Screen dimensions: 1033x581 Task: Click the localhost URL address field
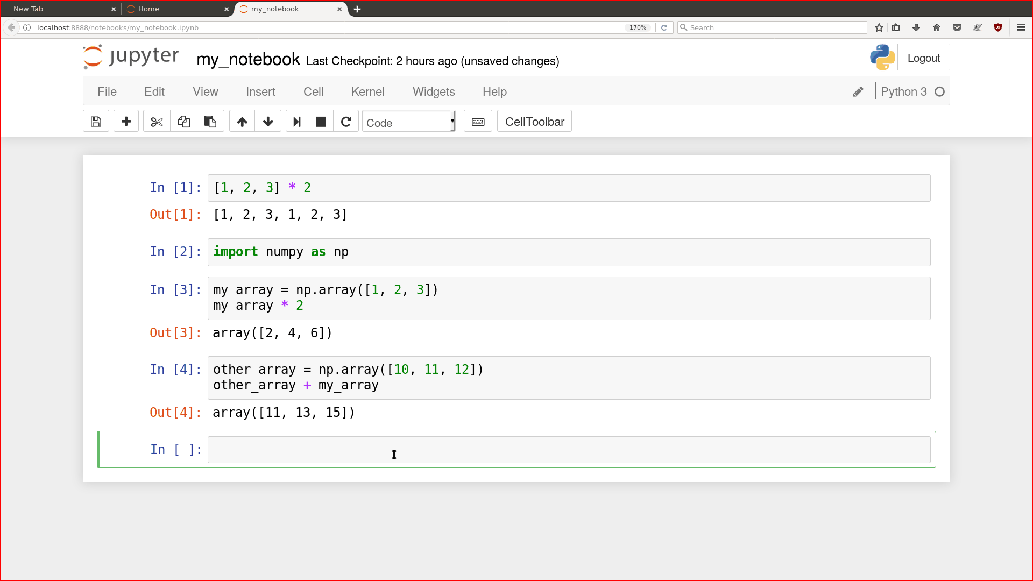click(323, 27)
